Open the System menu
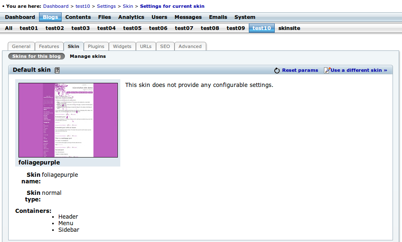The image size is (402, 242). pyautogui.click(x=245, y=17)
